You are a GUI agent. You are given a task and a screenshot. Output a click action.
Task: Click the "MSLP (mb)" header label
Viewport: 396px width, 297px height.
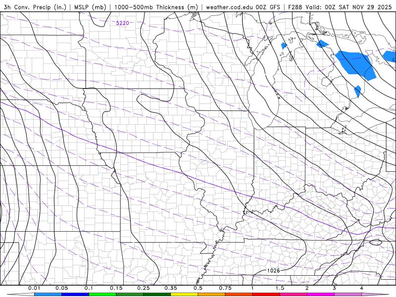[x=90, y=7]
